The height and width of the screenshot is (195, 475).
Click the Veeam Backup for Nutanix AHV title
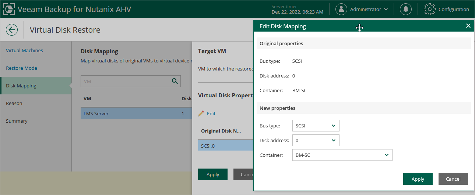point(74,9)
